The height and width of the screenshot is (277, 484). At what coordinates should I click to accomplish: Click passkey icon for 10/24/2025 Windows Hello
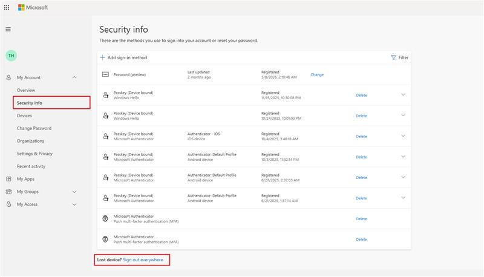105,116
